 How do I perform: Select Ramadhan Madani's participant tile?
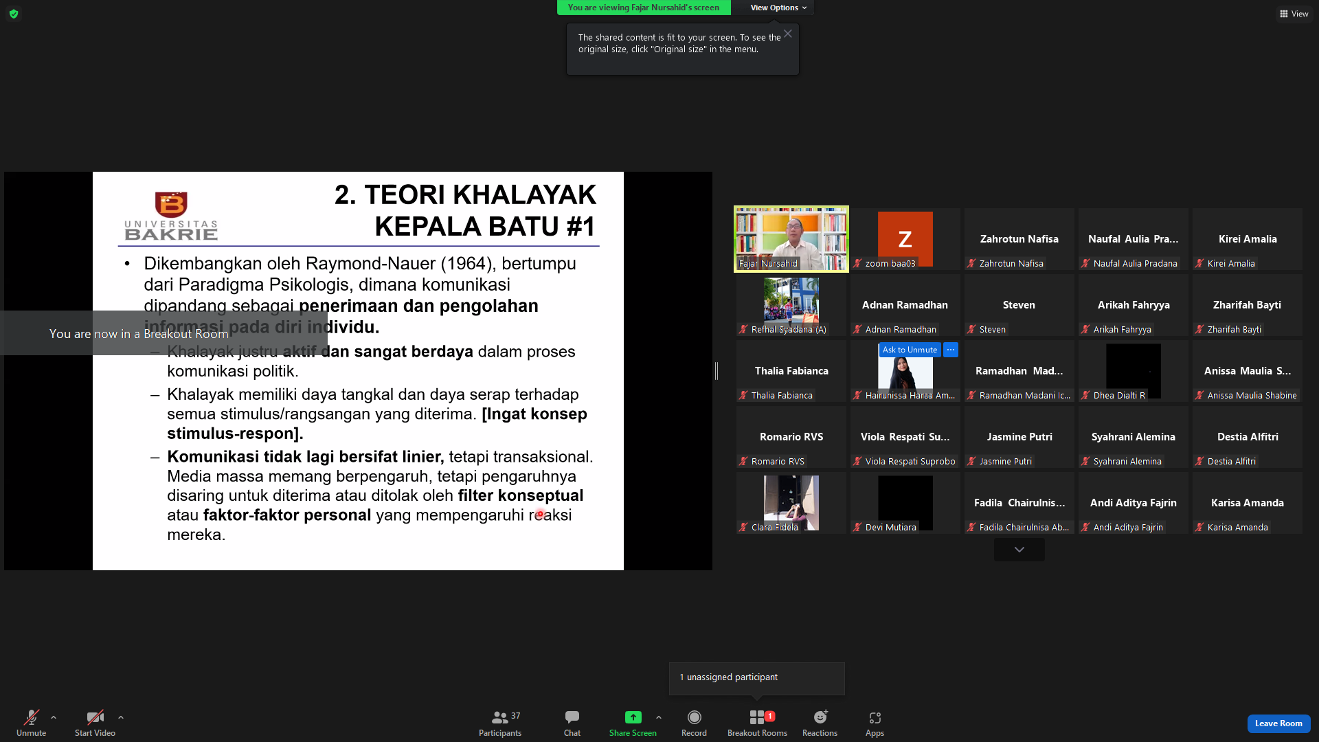[x=1019, y=371]
